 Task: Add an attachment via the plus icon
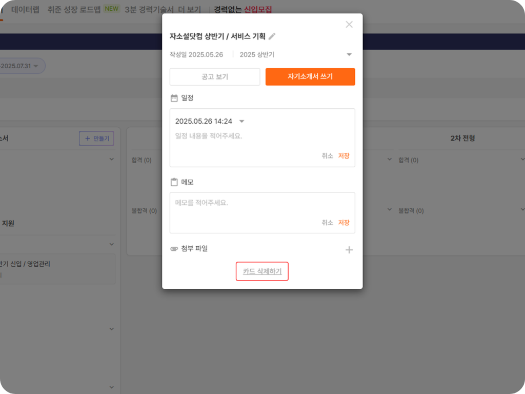coord(349,249)
